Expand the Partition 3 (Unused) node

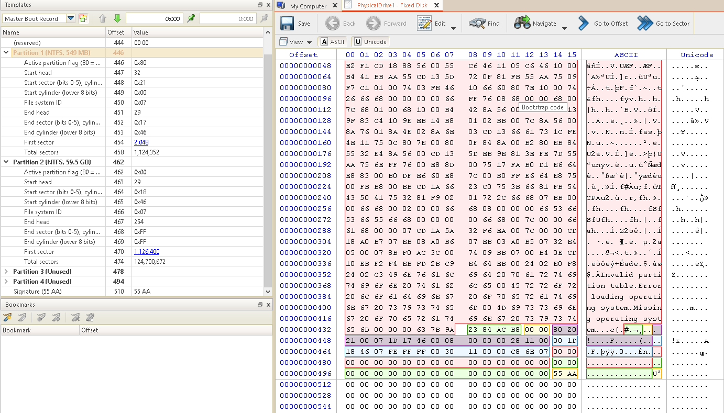click(x=7, y=272)
